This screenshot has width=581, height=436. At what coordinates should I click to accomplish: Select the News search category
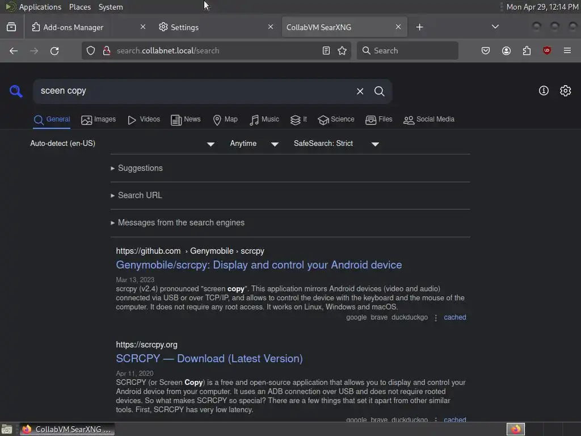click(186, 119)
